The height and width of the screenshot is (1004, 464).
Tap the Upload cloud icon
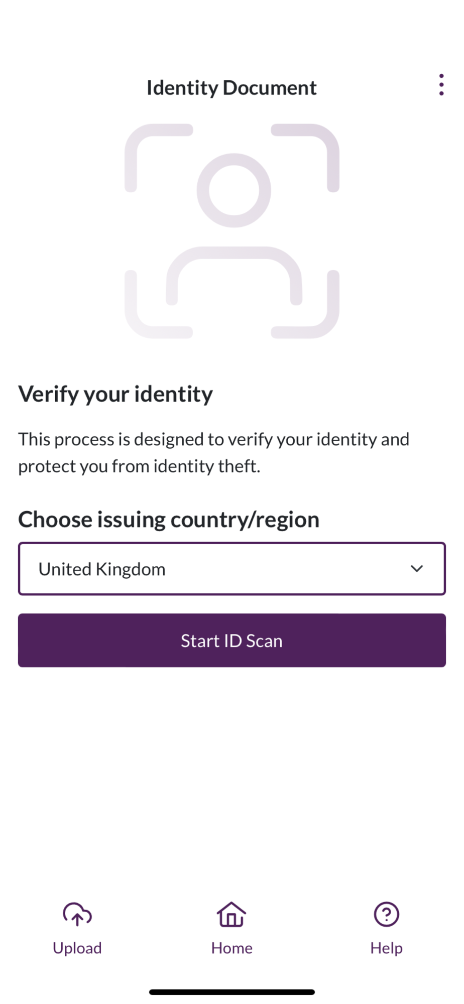click(x=77, y=914)
